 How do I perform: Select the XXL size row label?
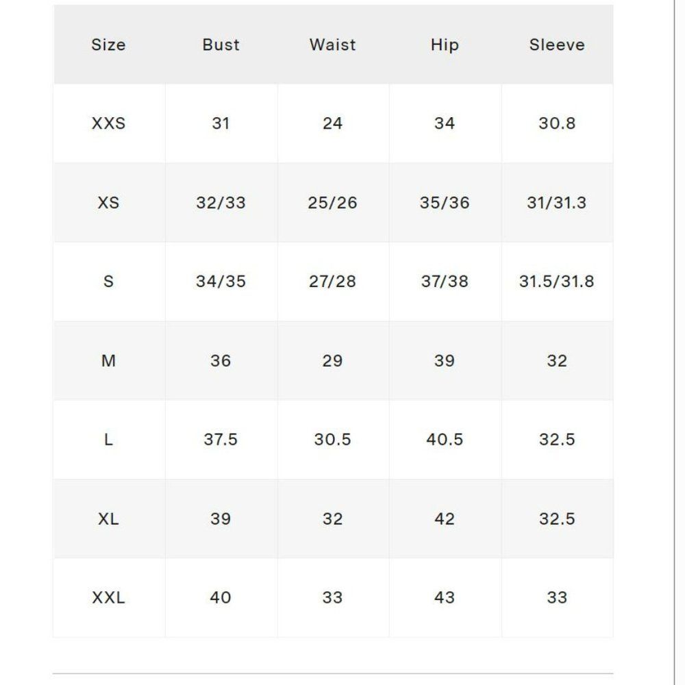[108, 597]
